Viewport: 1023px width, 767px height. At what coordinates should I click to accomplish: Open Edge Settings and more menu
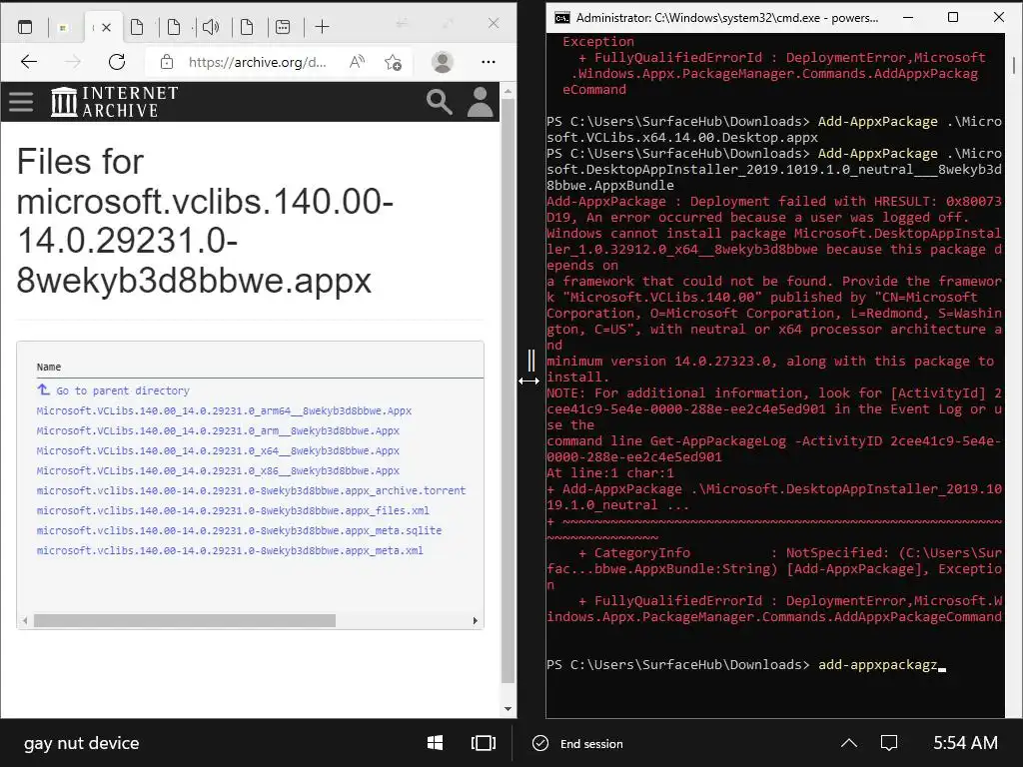(x=488, y=62)
